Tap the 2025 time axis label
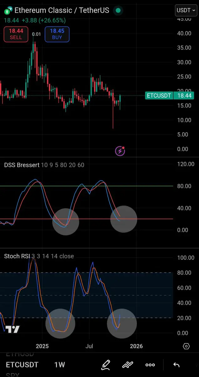Screen dimensions: 199x377 coord(42,346)
